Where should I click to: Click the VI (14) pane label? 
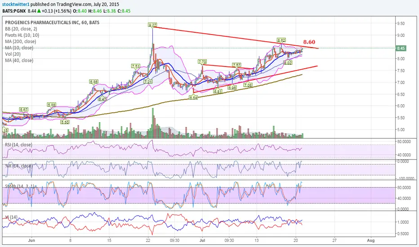11,217
